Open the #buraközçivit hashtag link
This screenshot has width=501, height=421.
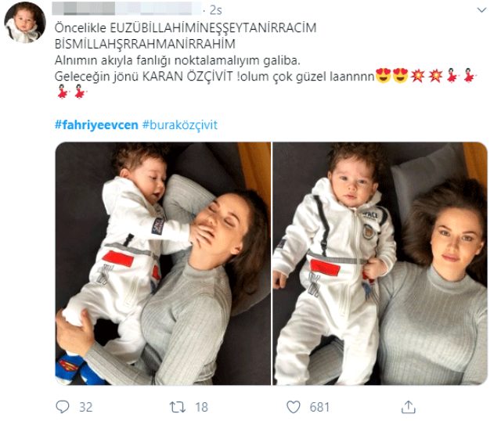click(x=179, y=124)
